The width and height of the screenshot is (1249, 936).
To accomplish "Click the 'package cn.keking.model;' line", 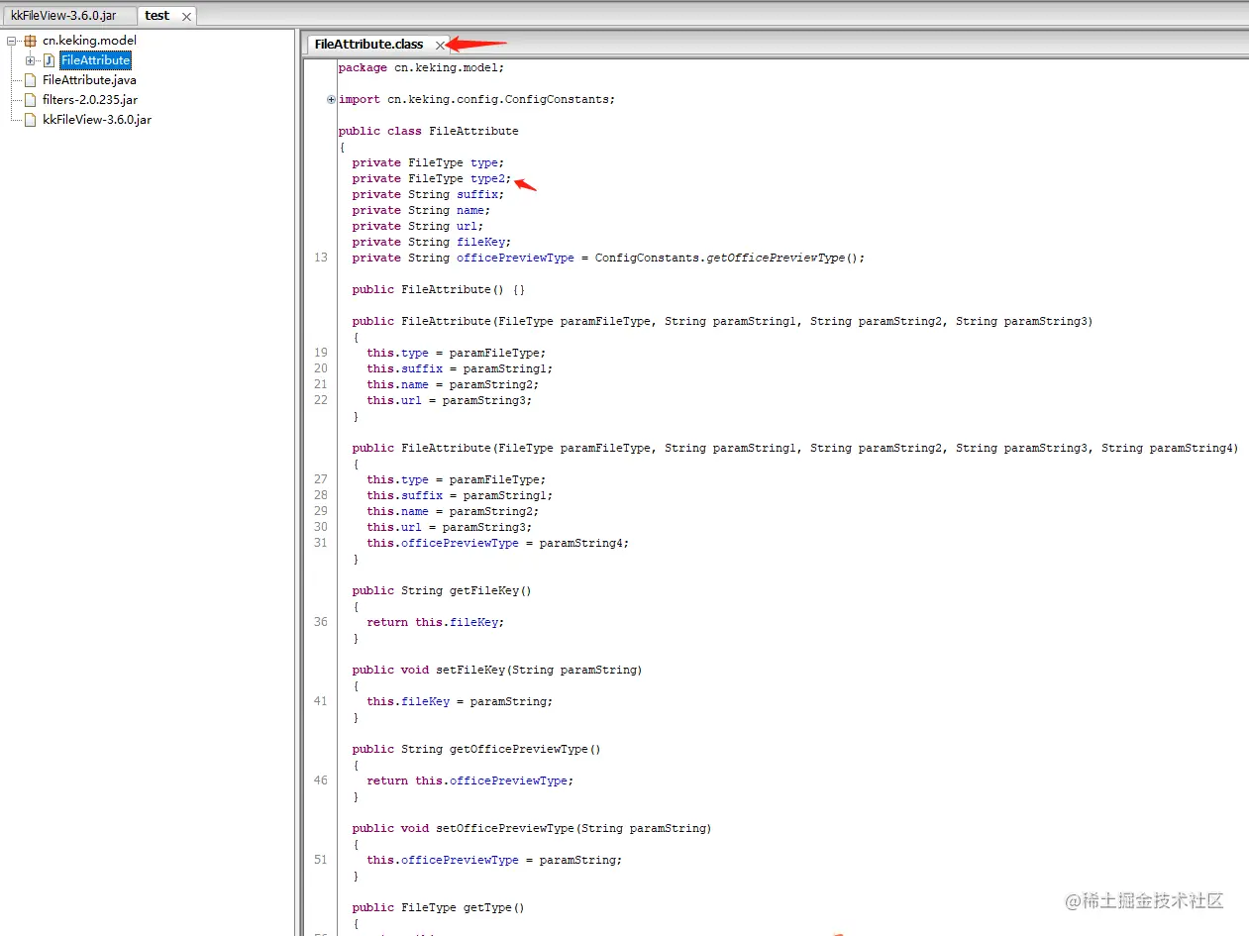I will [x=421, y=67].
